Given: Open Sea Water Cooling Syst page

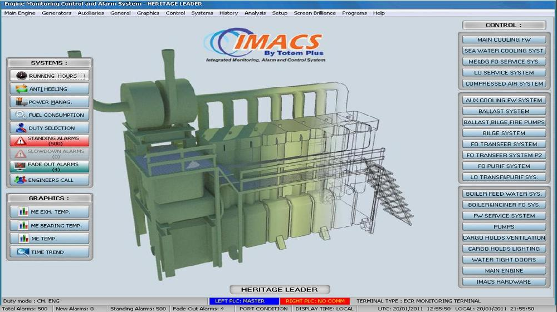Looking at the screenshot, I should [x=504, y=51].
